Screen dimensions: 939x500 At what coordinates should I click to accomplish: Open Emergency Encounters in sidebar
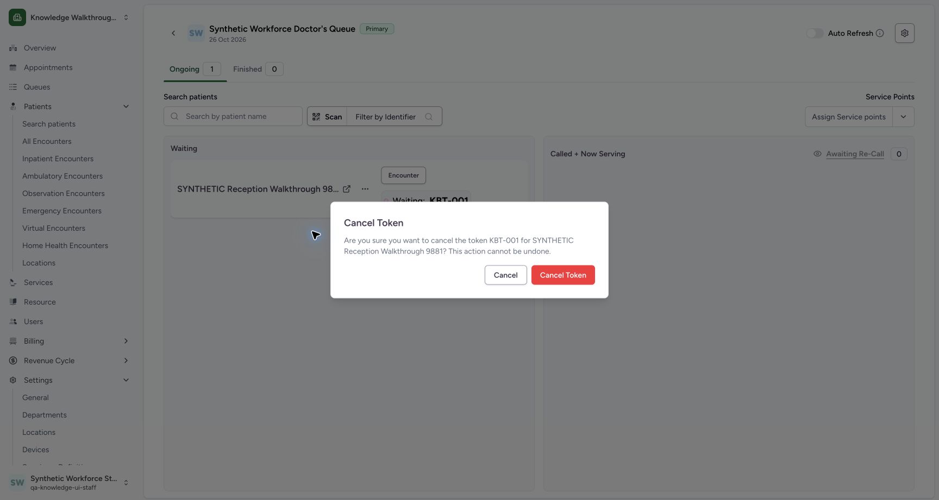tap(62, 211)
